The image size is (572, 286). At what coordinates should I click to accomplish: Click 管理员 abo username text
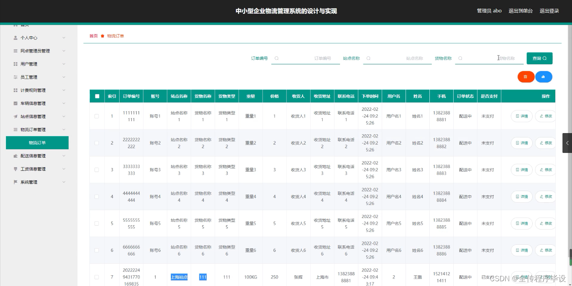489,11
